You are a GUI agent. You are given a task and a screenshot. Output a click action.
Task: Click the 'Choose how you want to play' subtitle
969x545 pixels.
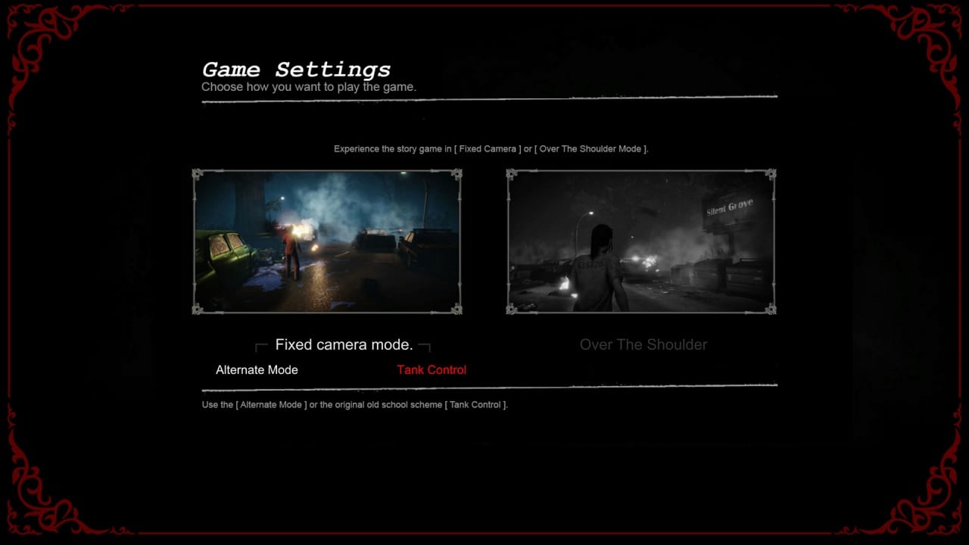pyautogui.click(x=309, y=87)
